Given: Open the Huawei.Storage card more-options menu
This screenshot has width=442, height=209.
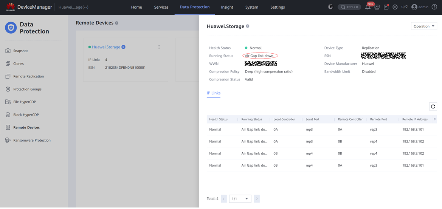Looking at the screenshot, I should point(159,47).
